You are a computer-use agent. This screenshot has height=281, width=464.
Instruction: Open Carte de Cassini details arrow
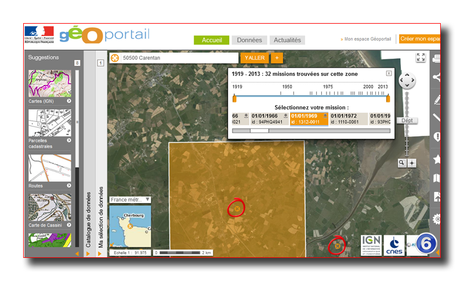coord(69,225)
